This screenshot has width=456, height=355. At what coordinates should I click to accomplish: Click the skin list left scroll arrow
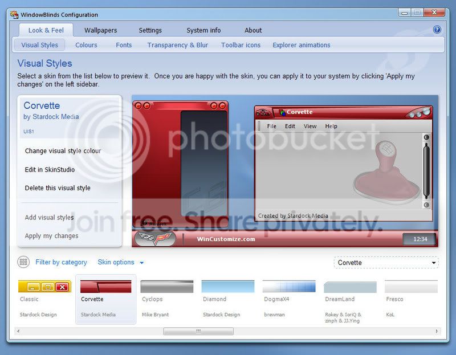point(18,331)
